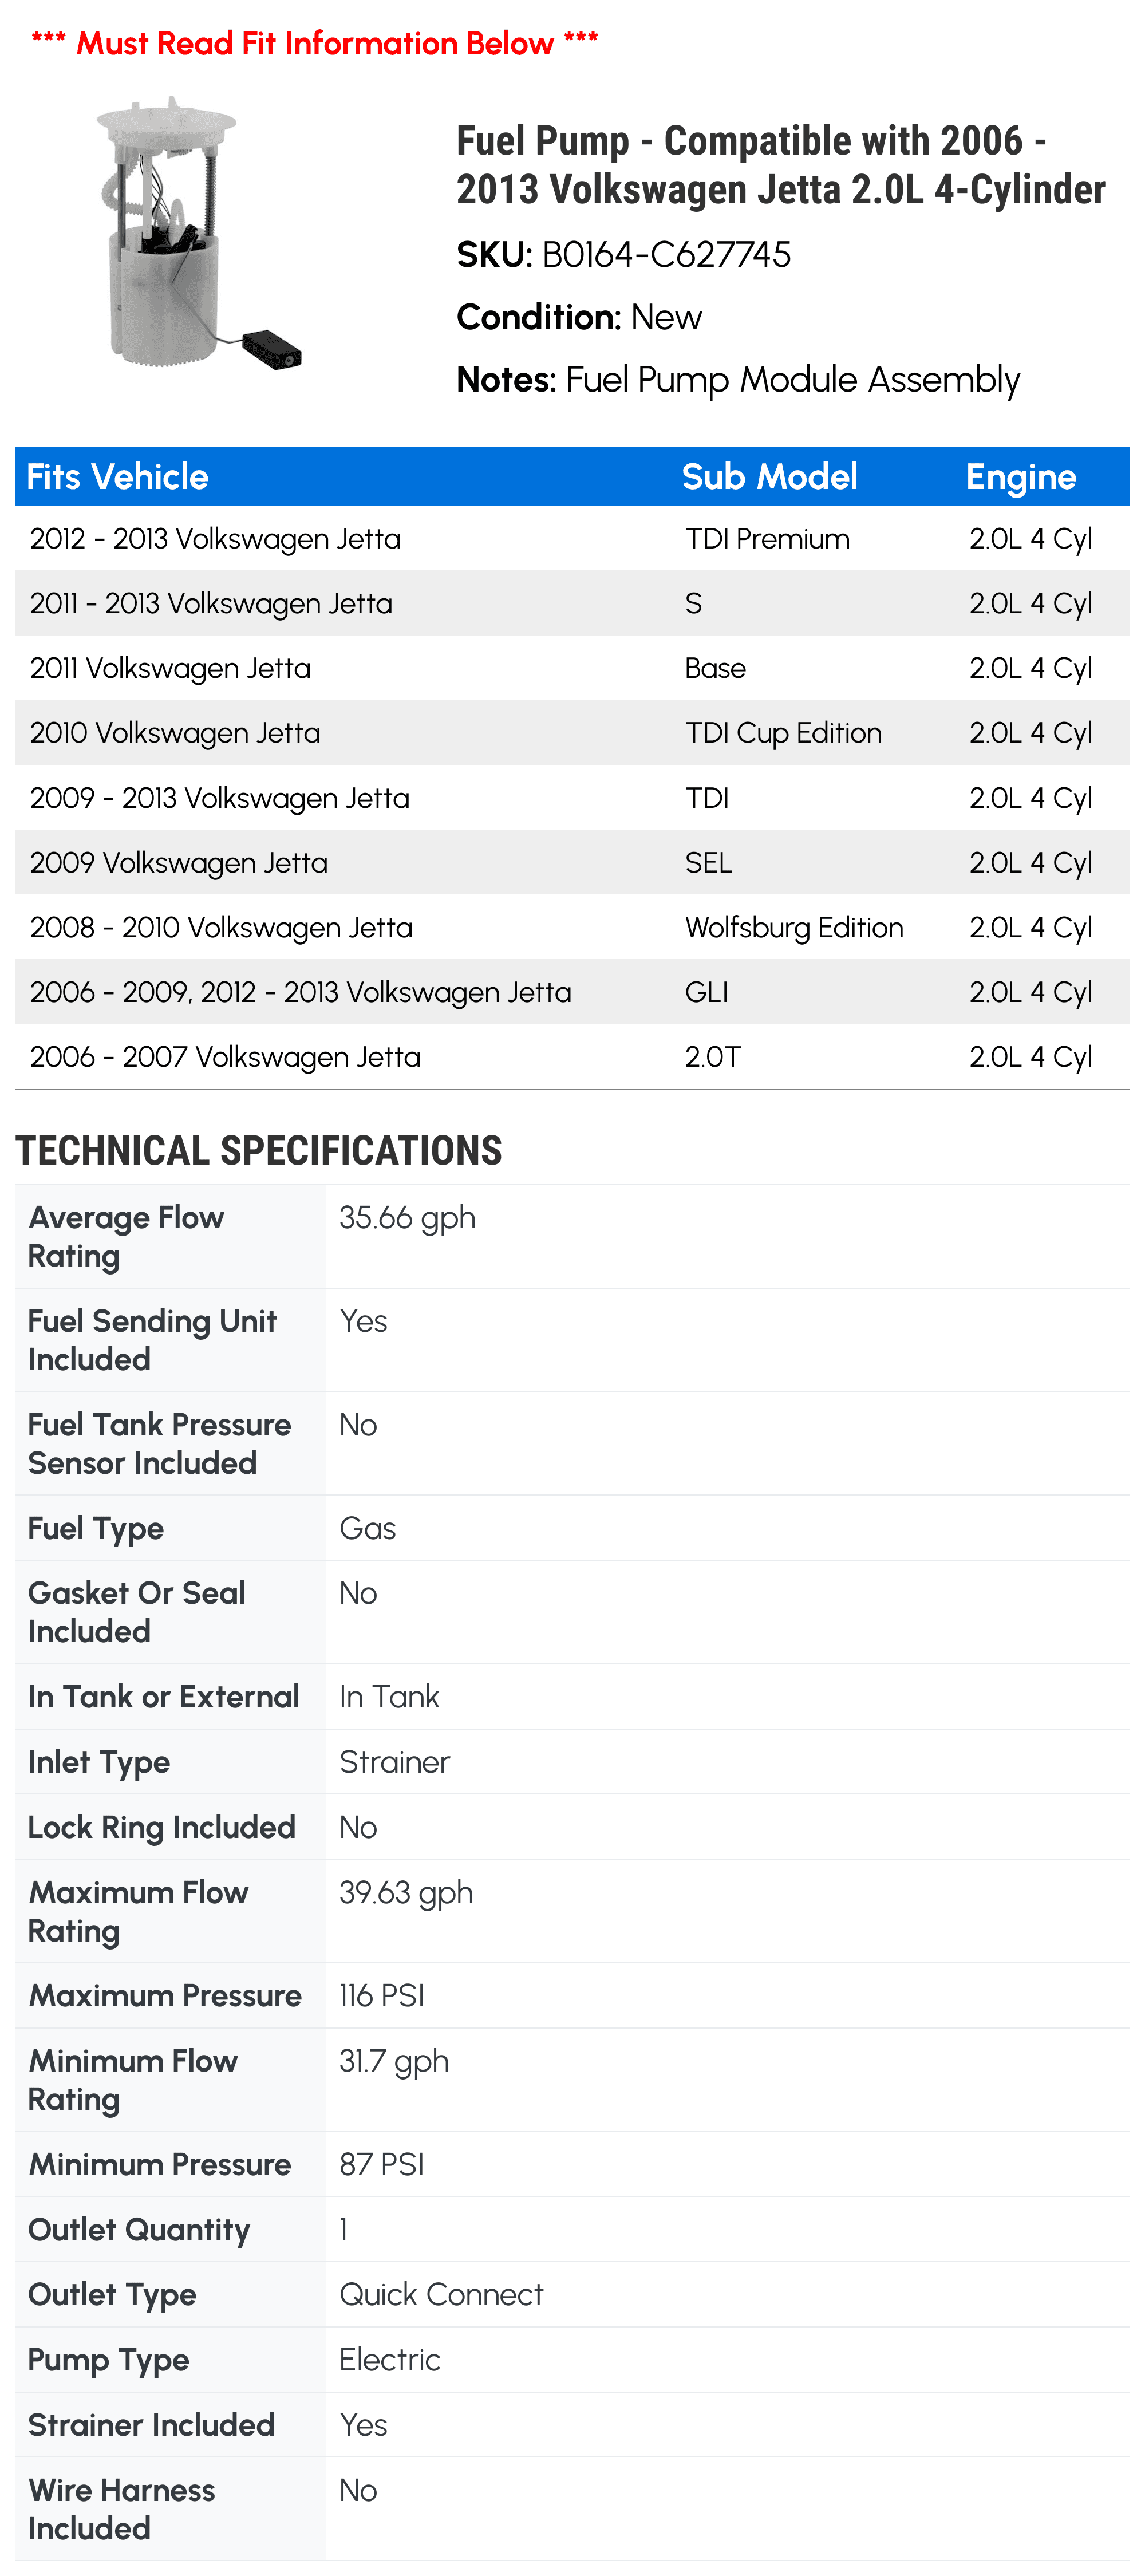Click the Maximum Pressure 116 PSI value
The height and width of the screenshot is (2576, 1145).
tap(382, 1996)
